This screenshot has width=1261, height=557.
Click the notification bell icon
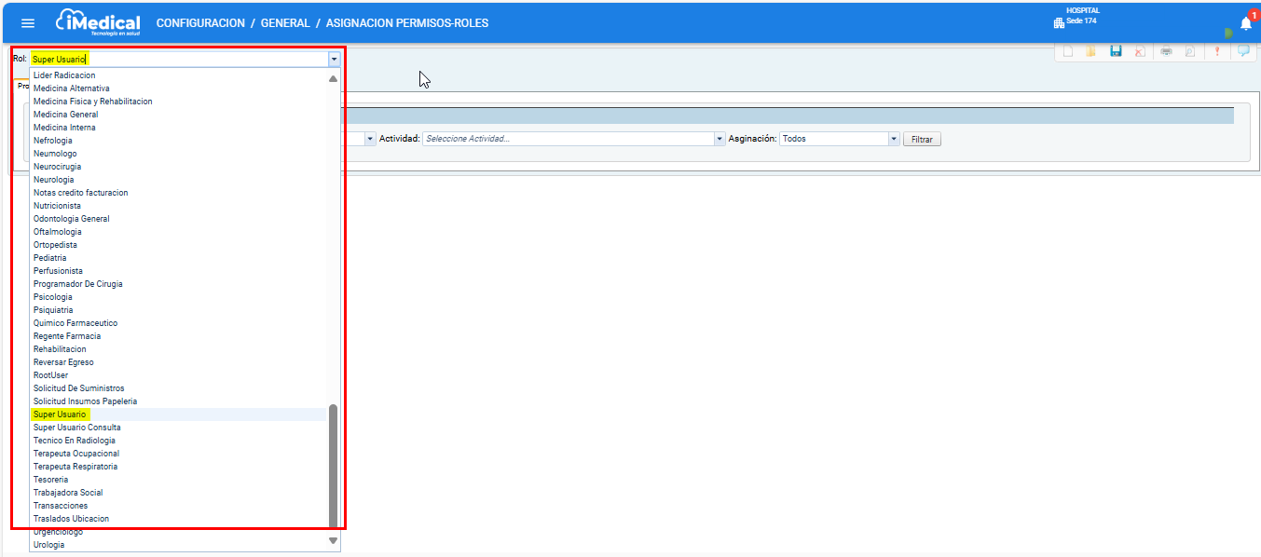1245,23
